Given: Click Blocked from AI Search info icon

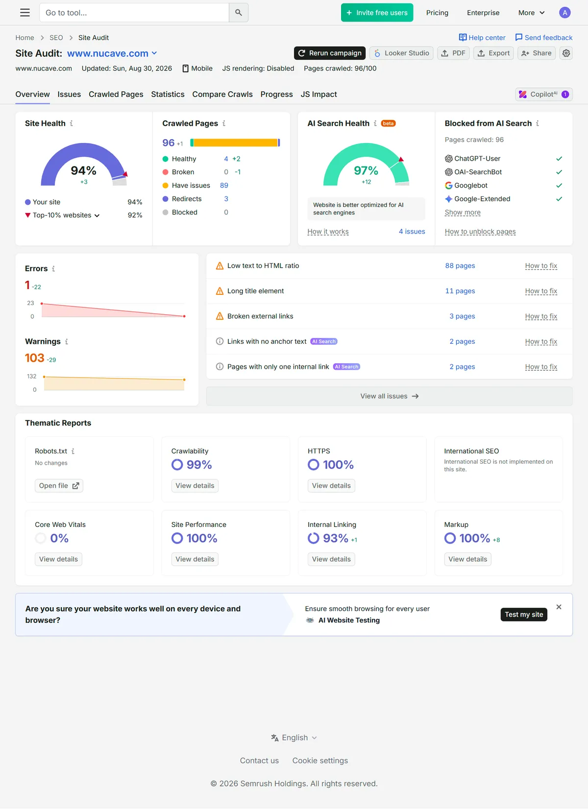Looking at the screenshot, I should [x=538, y=123].
